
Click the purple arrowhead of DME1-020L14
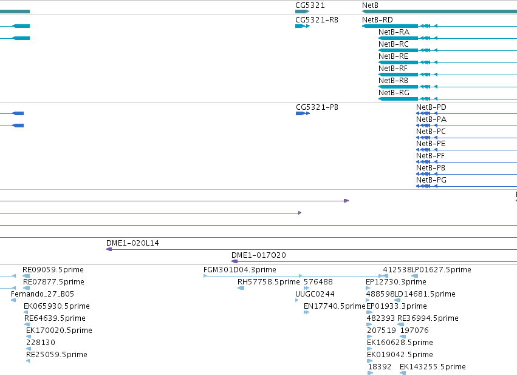point(109,249)
